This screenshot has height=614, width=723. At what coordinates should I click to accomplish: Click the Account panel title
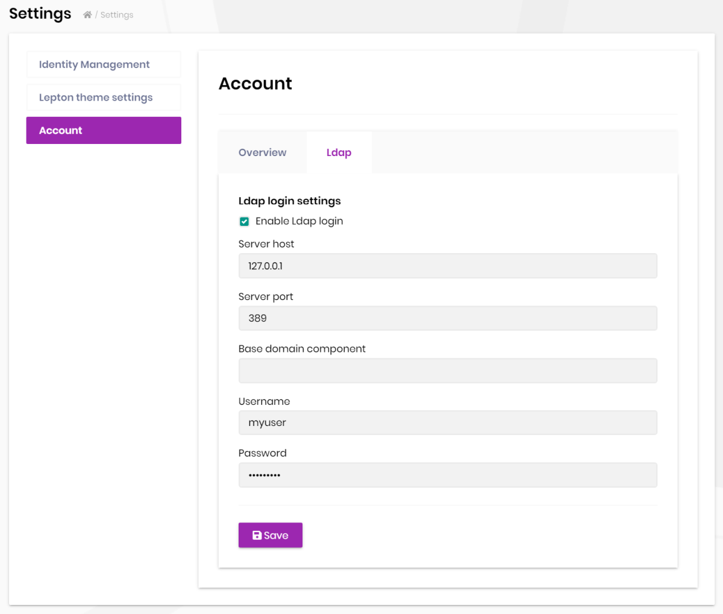coord(255,83)
